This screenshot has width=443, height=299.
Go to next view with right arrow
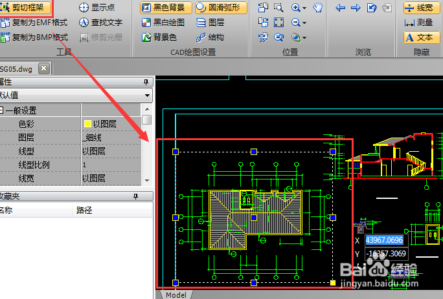coord(356,8)
